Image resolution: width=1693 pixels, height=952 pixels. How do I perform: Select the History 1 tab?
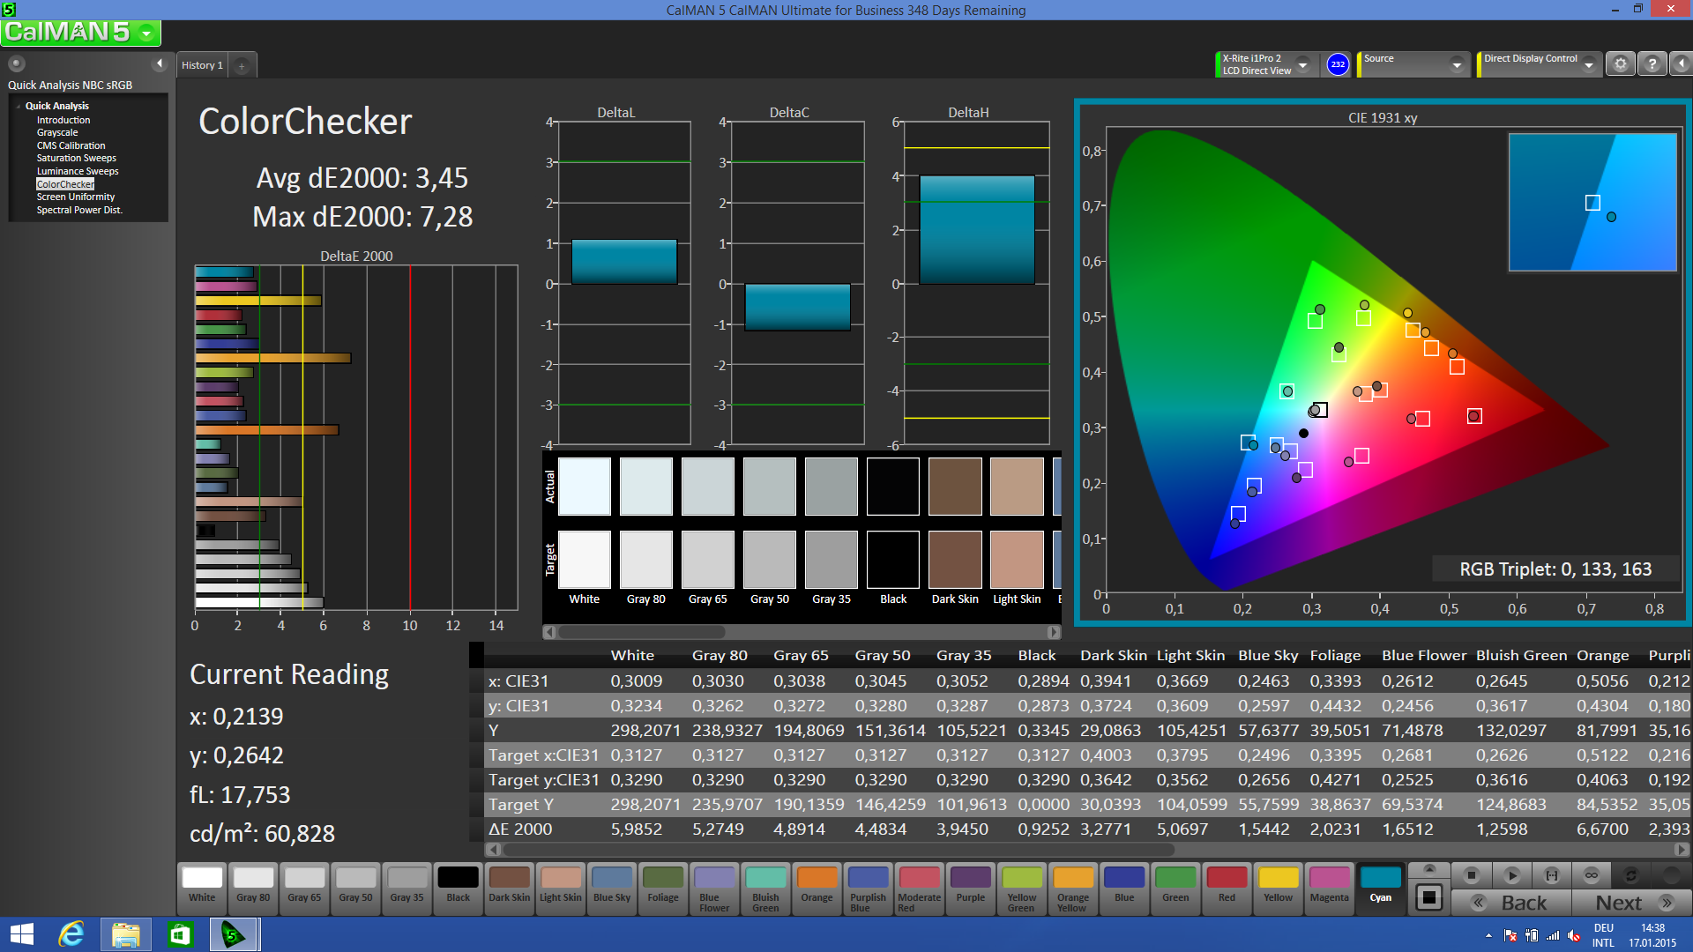[x=202, y=66]
